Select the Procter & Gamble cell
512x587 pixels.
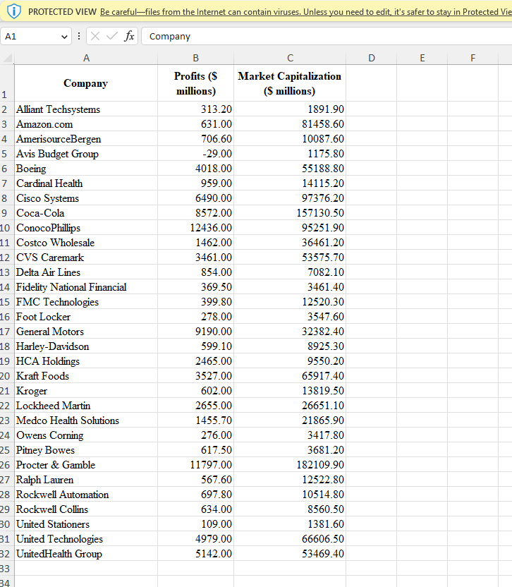click(x=86, y=464)
